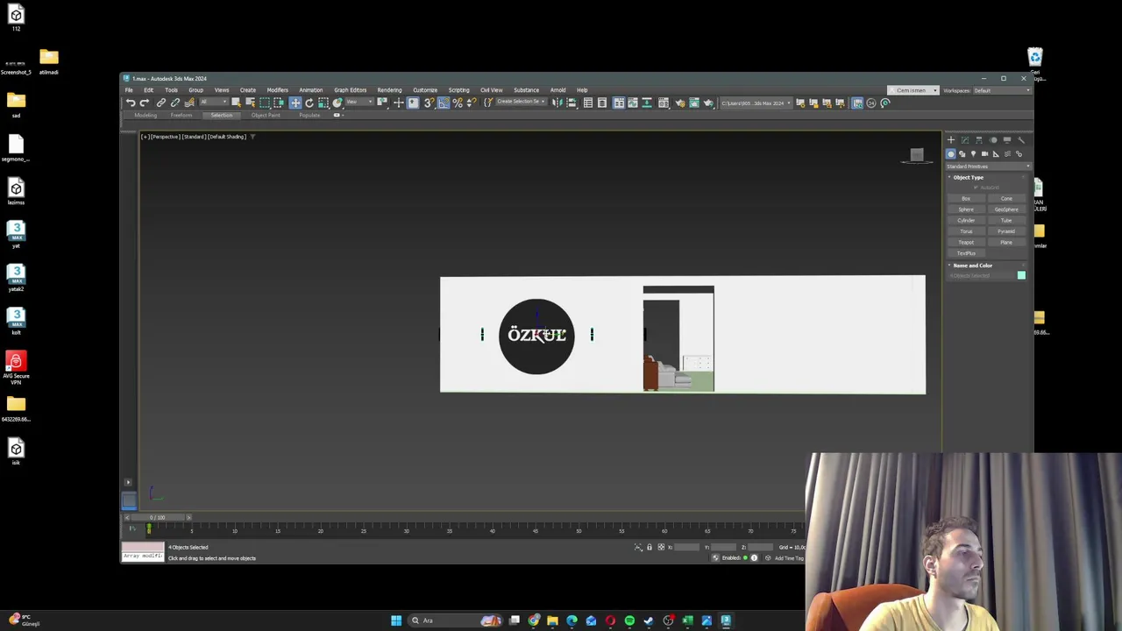Select the Cameras category icon

click(x=984, y=154)
